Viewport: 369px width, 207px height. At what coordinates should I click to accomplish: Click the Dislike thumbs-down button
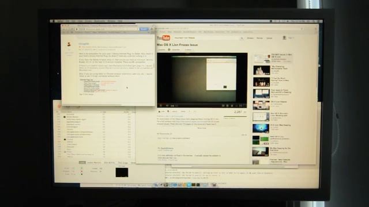(168, 112)
